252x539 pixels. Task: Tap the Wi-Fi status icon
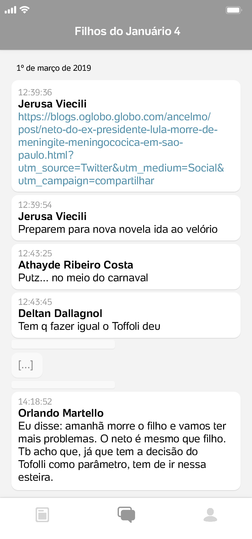(x=25, y=10)
